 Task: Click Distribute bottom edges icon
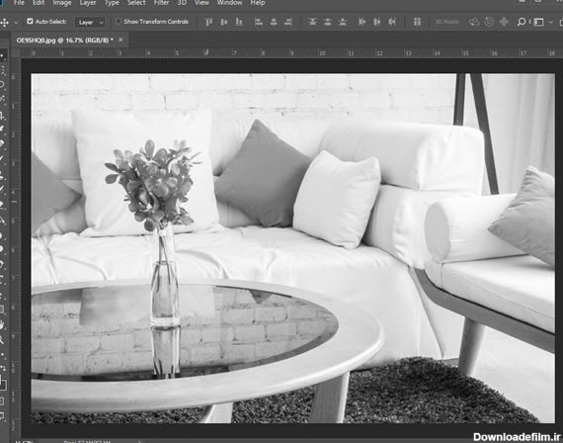pos(343,22)
